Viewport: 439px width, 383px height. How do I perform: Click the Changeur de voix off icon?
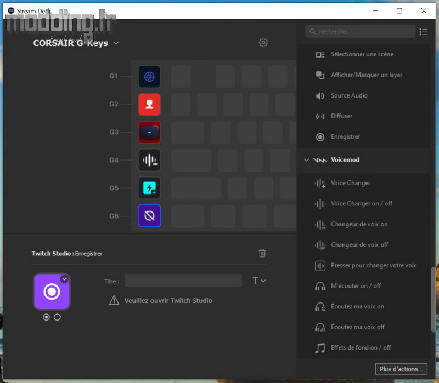320,245
